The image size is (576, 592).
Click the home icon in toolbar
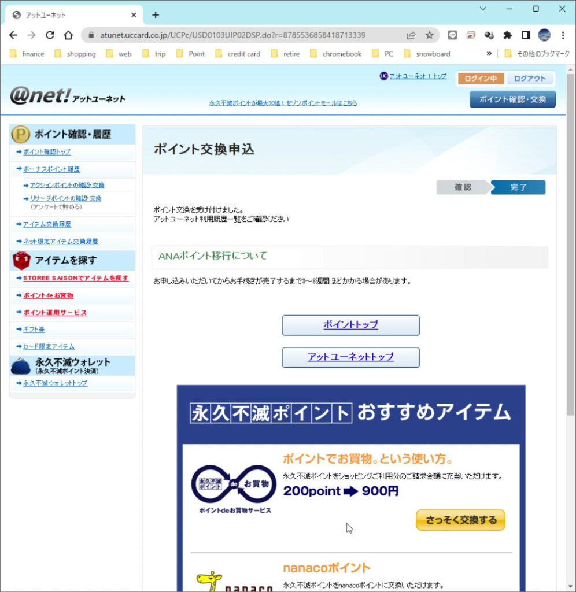click(68, 35)
